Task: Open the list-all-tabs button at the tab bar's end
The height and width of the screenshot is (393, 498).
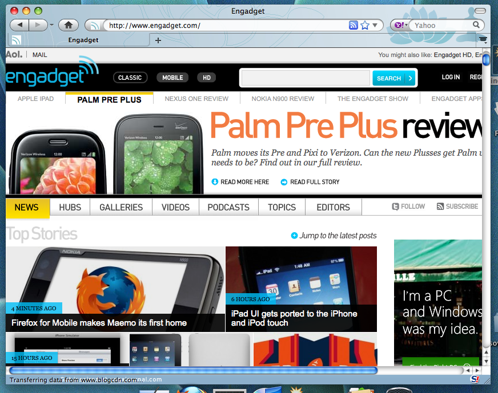Action: pos(483,39)
